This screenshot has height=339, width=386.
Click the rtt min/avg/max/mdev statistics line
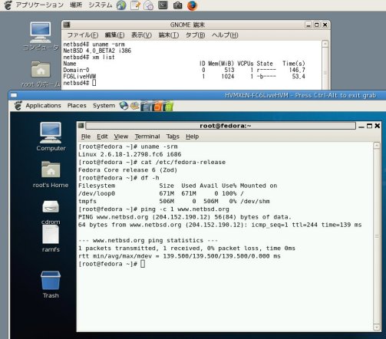point(180,256)
